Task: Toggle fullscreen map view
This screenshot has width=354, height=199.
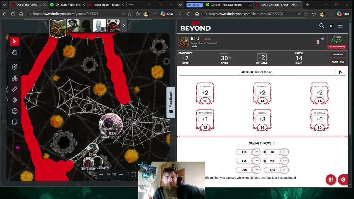Action: point(134,174)
